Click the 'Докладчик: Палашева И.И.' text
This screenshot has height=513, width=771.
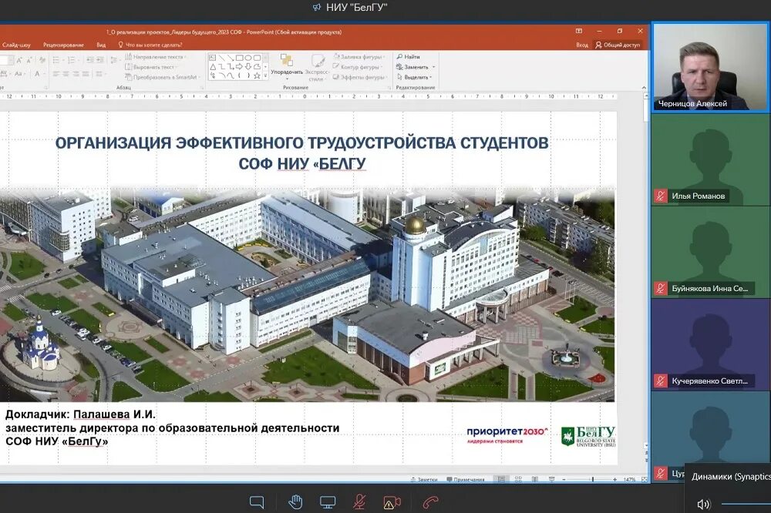click(79, 414)
